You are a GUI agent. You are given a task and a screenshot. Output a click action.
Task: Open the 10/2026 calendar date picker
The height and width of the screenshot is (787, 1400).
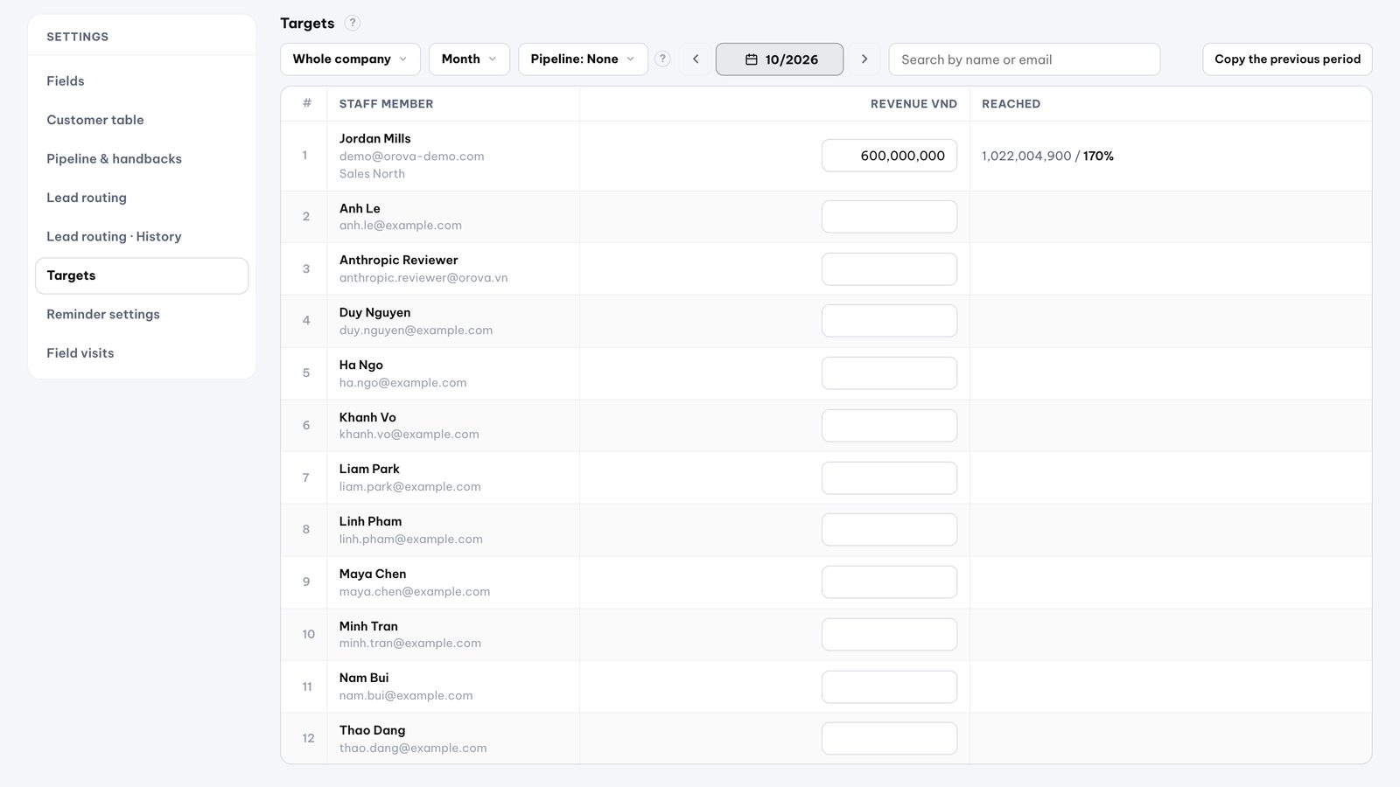pyautogui.click(x=780, y=59)
